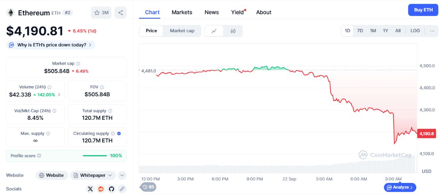This screenshot has height=195, width=439.
Task: Open the Reddit social icon
Action: 101,189
